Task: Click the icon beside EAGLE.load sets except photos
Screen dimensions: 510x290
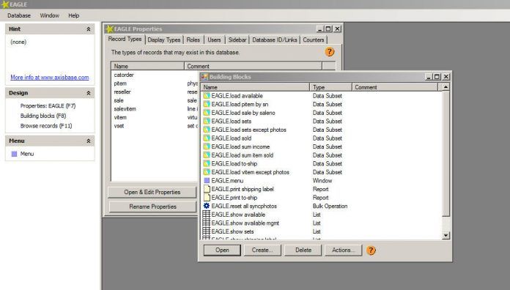Action: (206, 130)
